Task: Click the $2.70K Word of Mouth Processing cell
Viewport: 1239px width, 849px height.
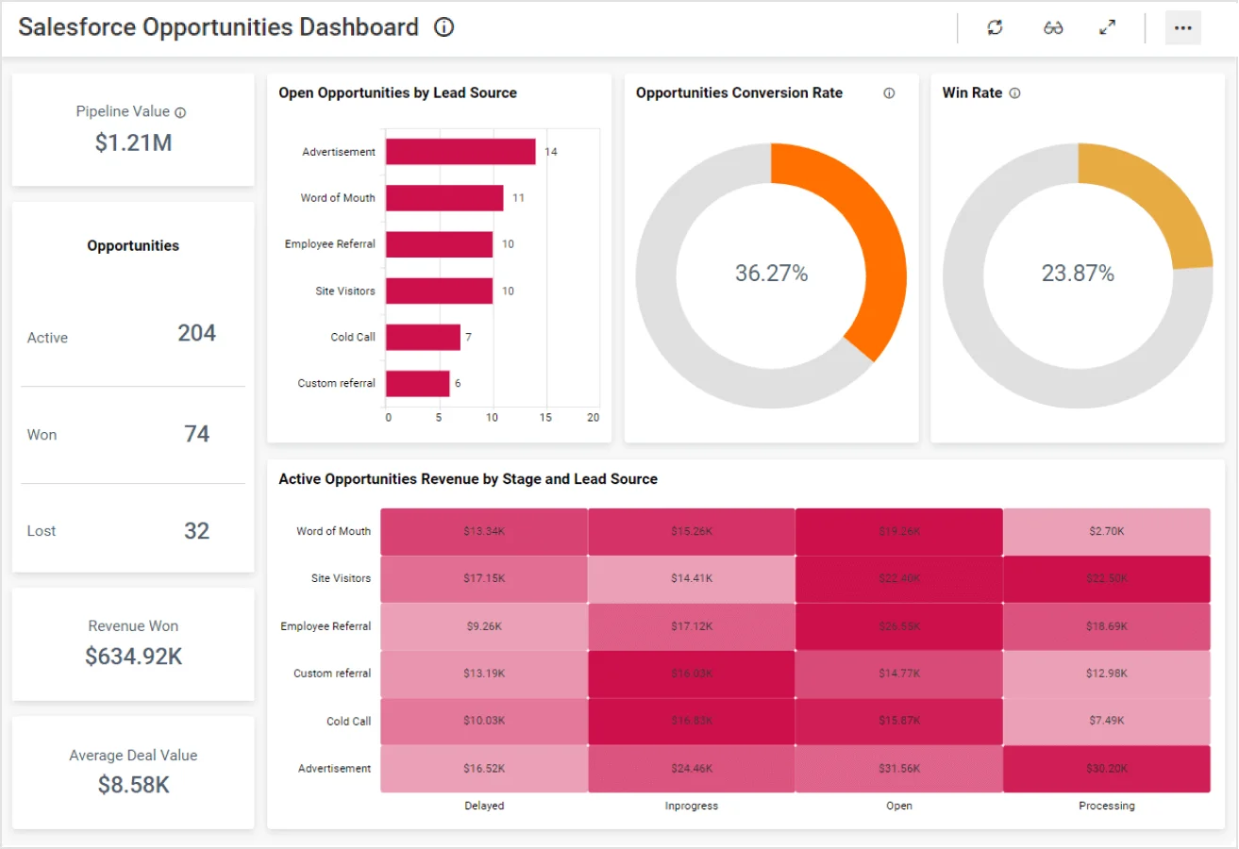Action: [1106, 531]
